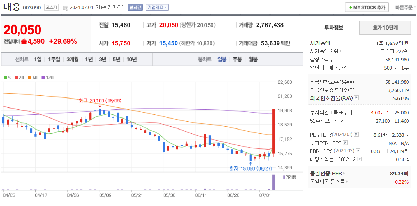Open the foreign ownership ratio help icon
Screen dimensions: 417x206
356,98
